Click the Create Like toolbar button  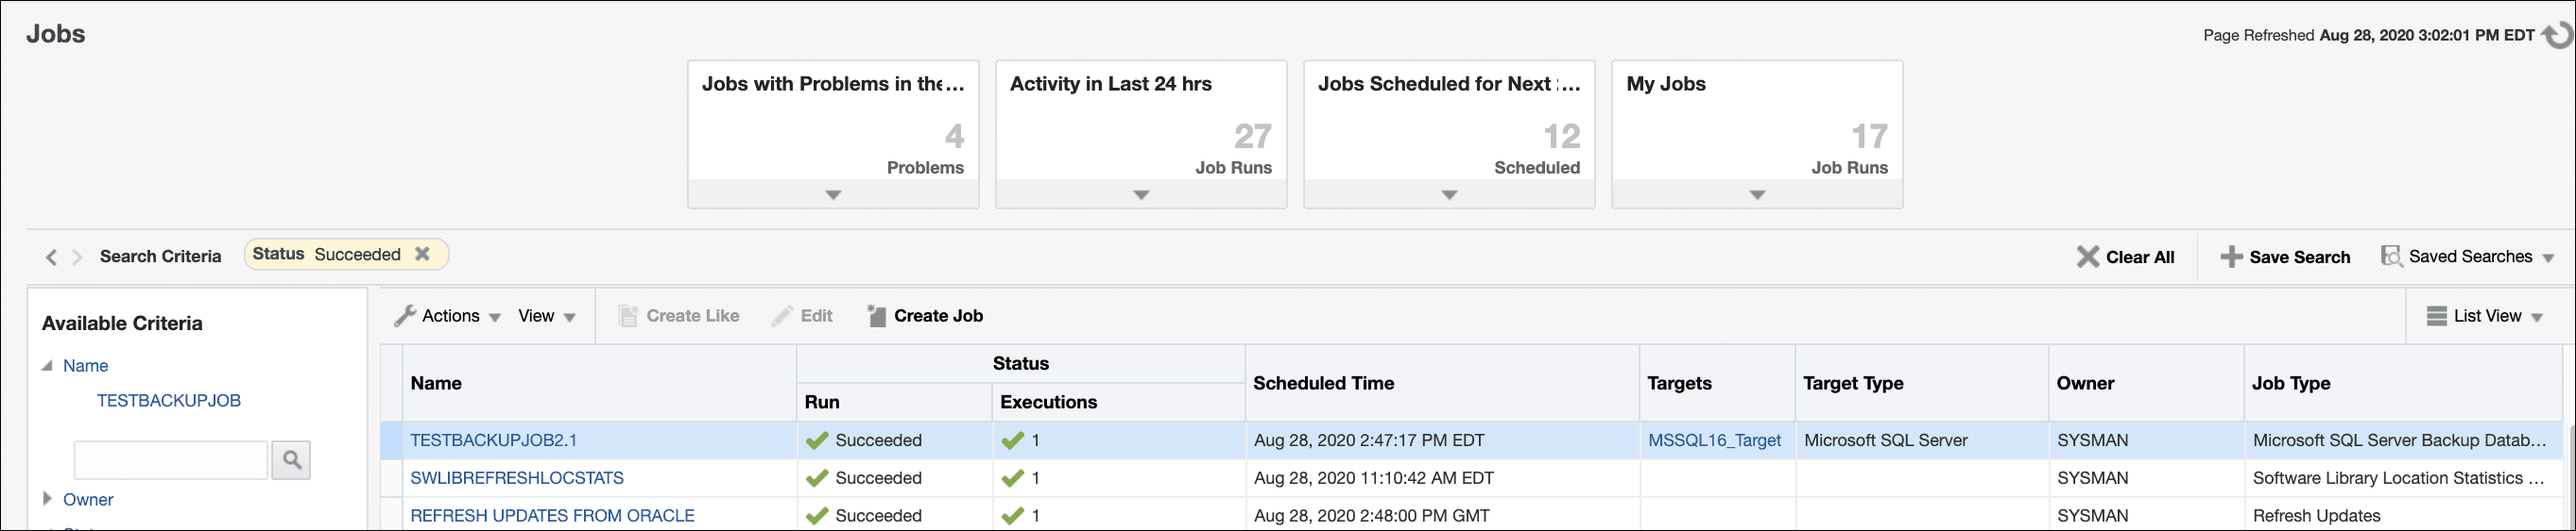point(680,316)
